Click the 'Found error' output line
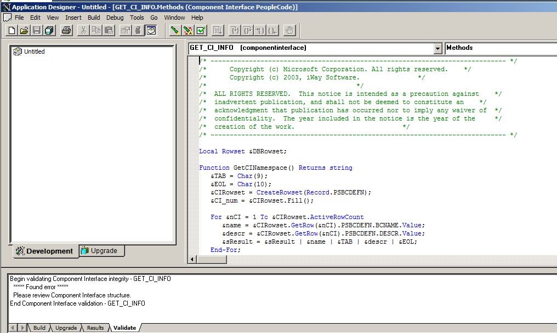 (41, 287)
